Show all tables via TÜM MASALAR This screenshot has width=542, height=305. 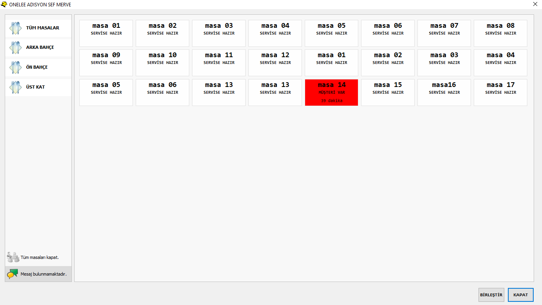pos(38,28)
